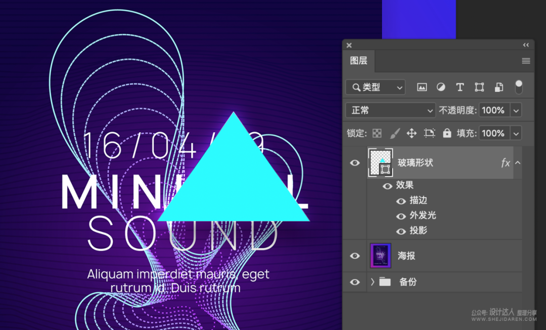Click the 填充 100% value field

(x=494, y=133)
